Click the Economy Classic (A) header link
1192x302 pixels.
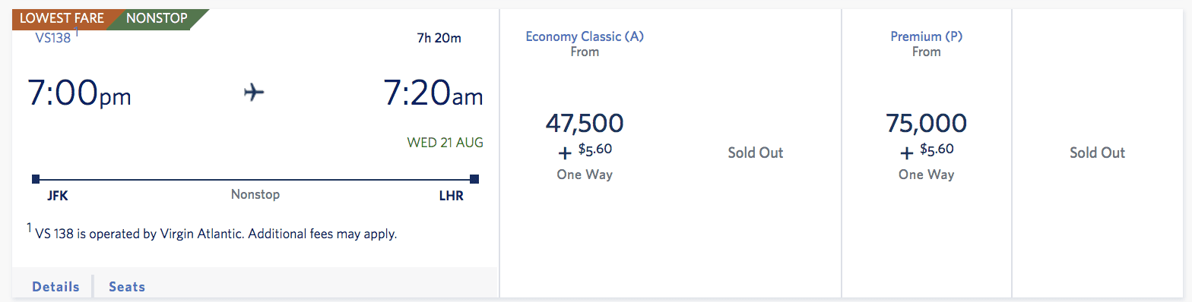(x=585, y=36)
